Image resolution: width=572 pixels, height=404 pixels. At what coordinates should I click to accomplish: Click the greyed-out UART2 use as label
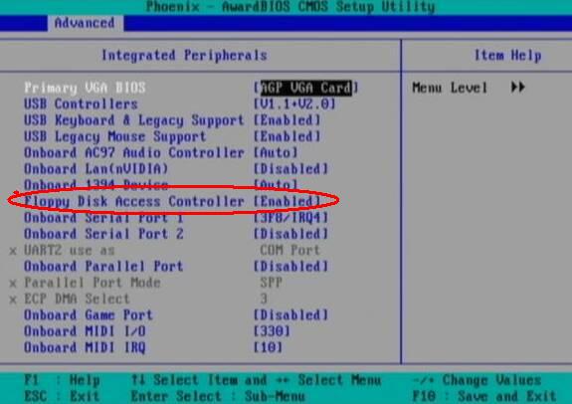(x=70, y=251)
